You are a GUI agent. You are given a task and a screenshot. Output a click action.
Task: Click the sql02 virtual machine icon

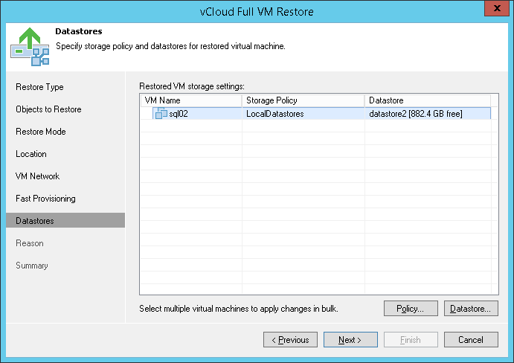(x=160, y=114)
